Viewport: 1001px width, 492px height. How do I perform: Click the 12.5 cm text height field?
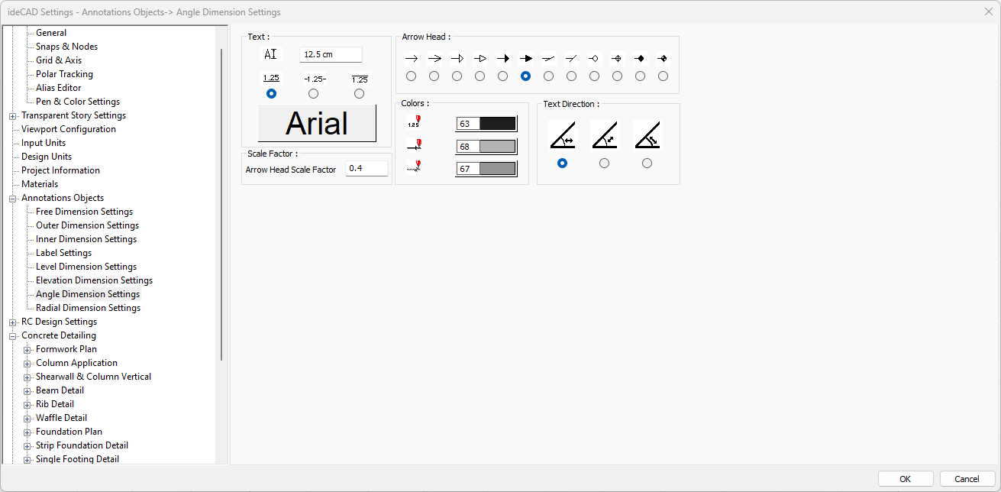point(331,54)
